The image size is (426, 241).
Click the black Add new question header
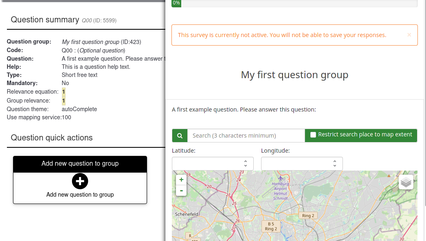pos(80,164)
